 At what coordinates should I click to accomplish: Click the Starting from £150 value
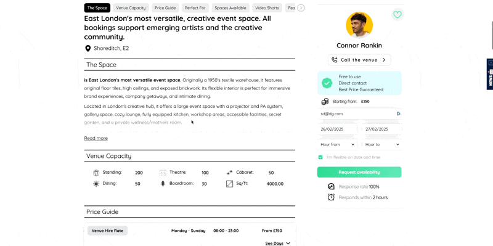[365, 102]
